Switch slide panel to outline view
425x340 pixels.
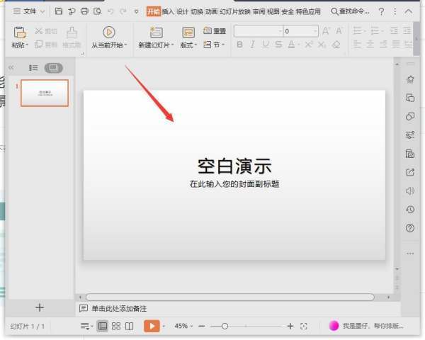pos(33,68)
